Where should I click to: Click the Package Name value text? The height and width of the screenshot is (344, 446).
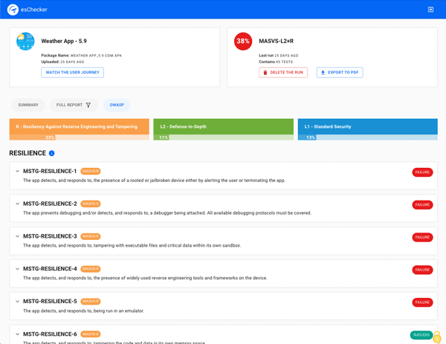click(x=96, y=56)
